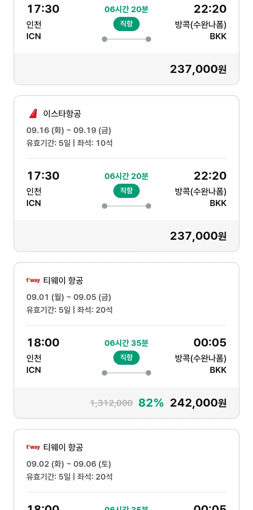
Task: Tap the 09.02 (화) ~ 09.06 (토) date range
Action: [68, 464]
